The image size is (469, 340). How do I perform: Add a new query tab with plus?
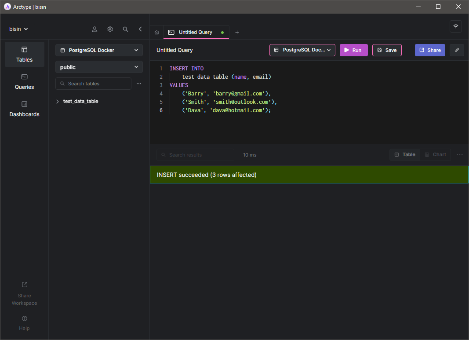point(237,32)
